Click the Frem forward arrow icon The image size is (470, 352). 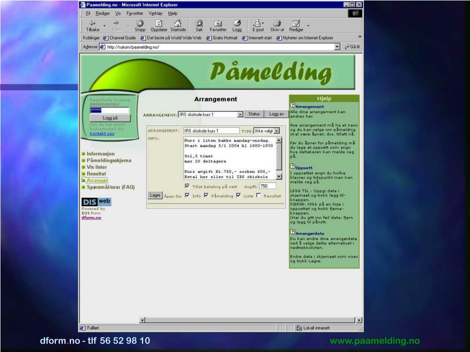click(116, 23)
